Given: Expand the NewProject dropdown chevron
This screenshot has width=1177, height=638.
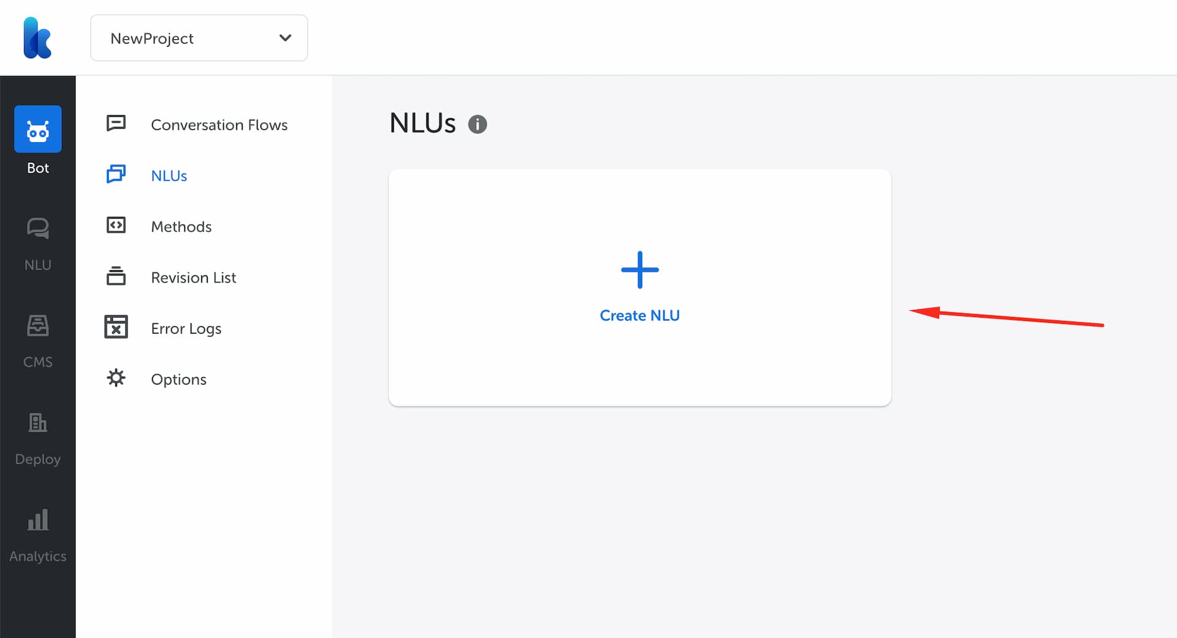Looking at the screenshot, I should pyautogui.click(x=285, y=38).
